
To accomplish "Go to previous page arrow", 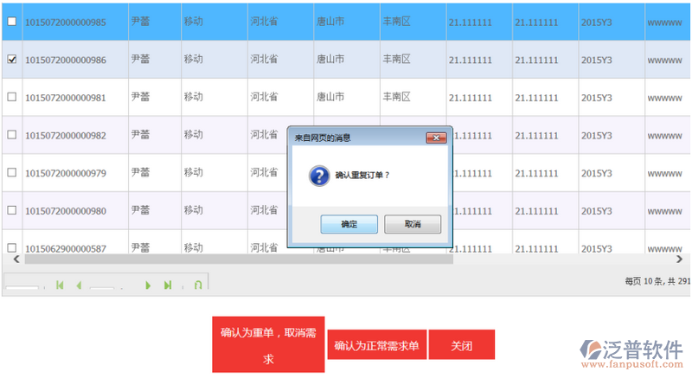I will [x=79, y=285].
